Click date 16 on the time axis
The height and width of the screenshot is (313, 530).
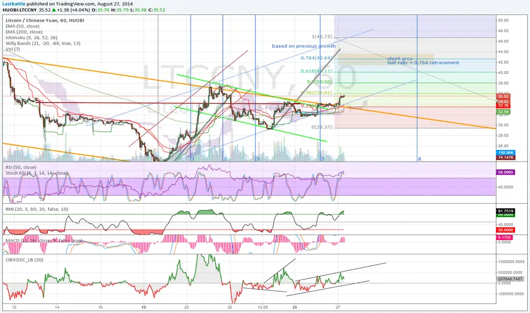point(101,307)
